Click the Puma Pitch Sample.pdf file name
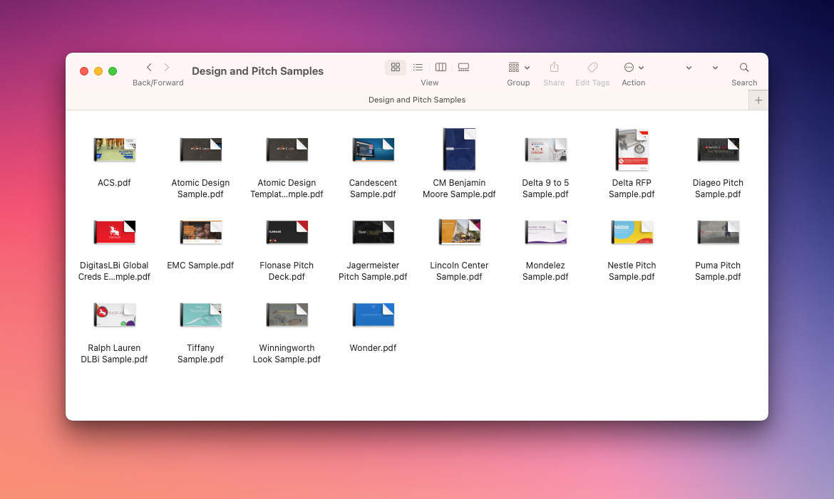Screen dimensions: 834x499 tap(718, 271)
